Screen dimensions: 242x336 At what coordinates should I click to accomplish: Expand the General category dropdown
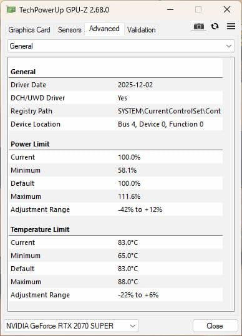[121, 46]
